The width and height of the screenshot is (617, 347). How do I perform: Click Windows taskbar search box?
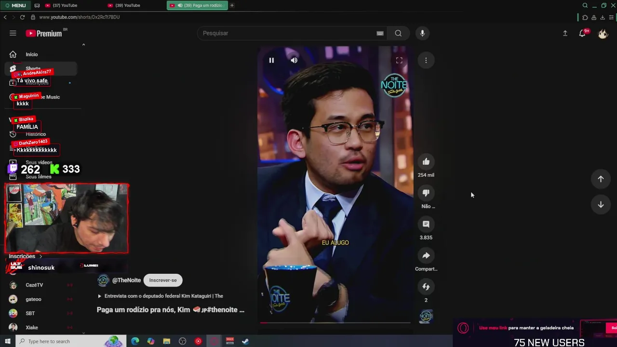pyautogui.click(x=71, y=341)
